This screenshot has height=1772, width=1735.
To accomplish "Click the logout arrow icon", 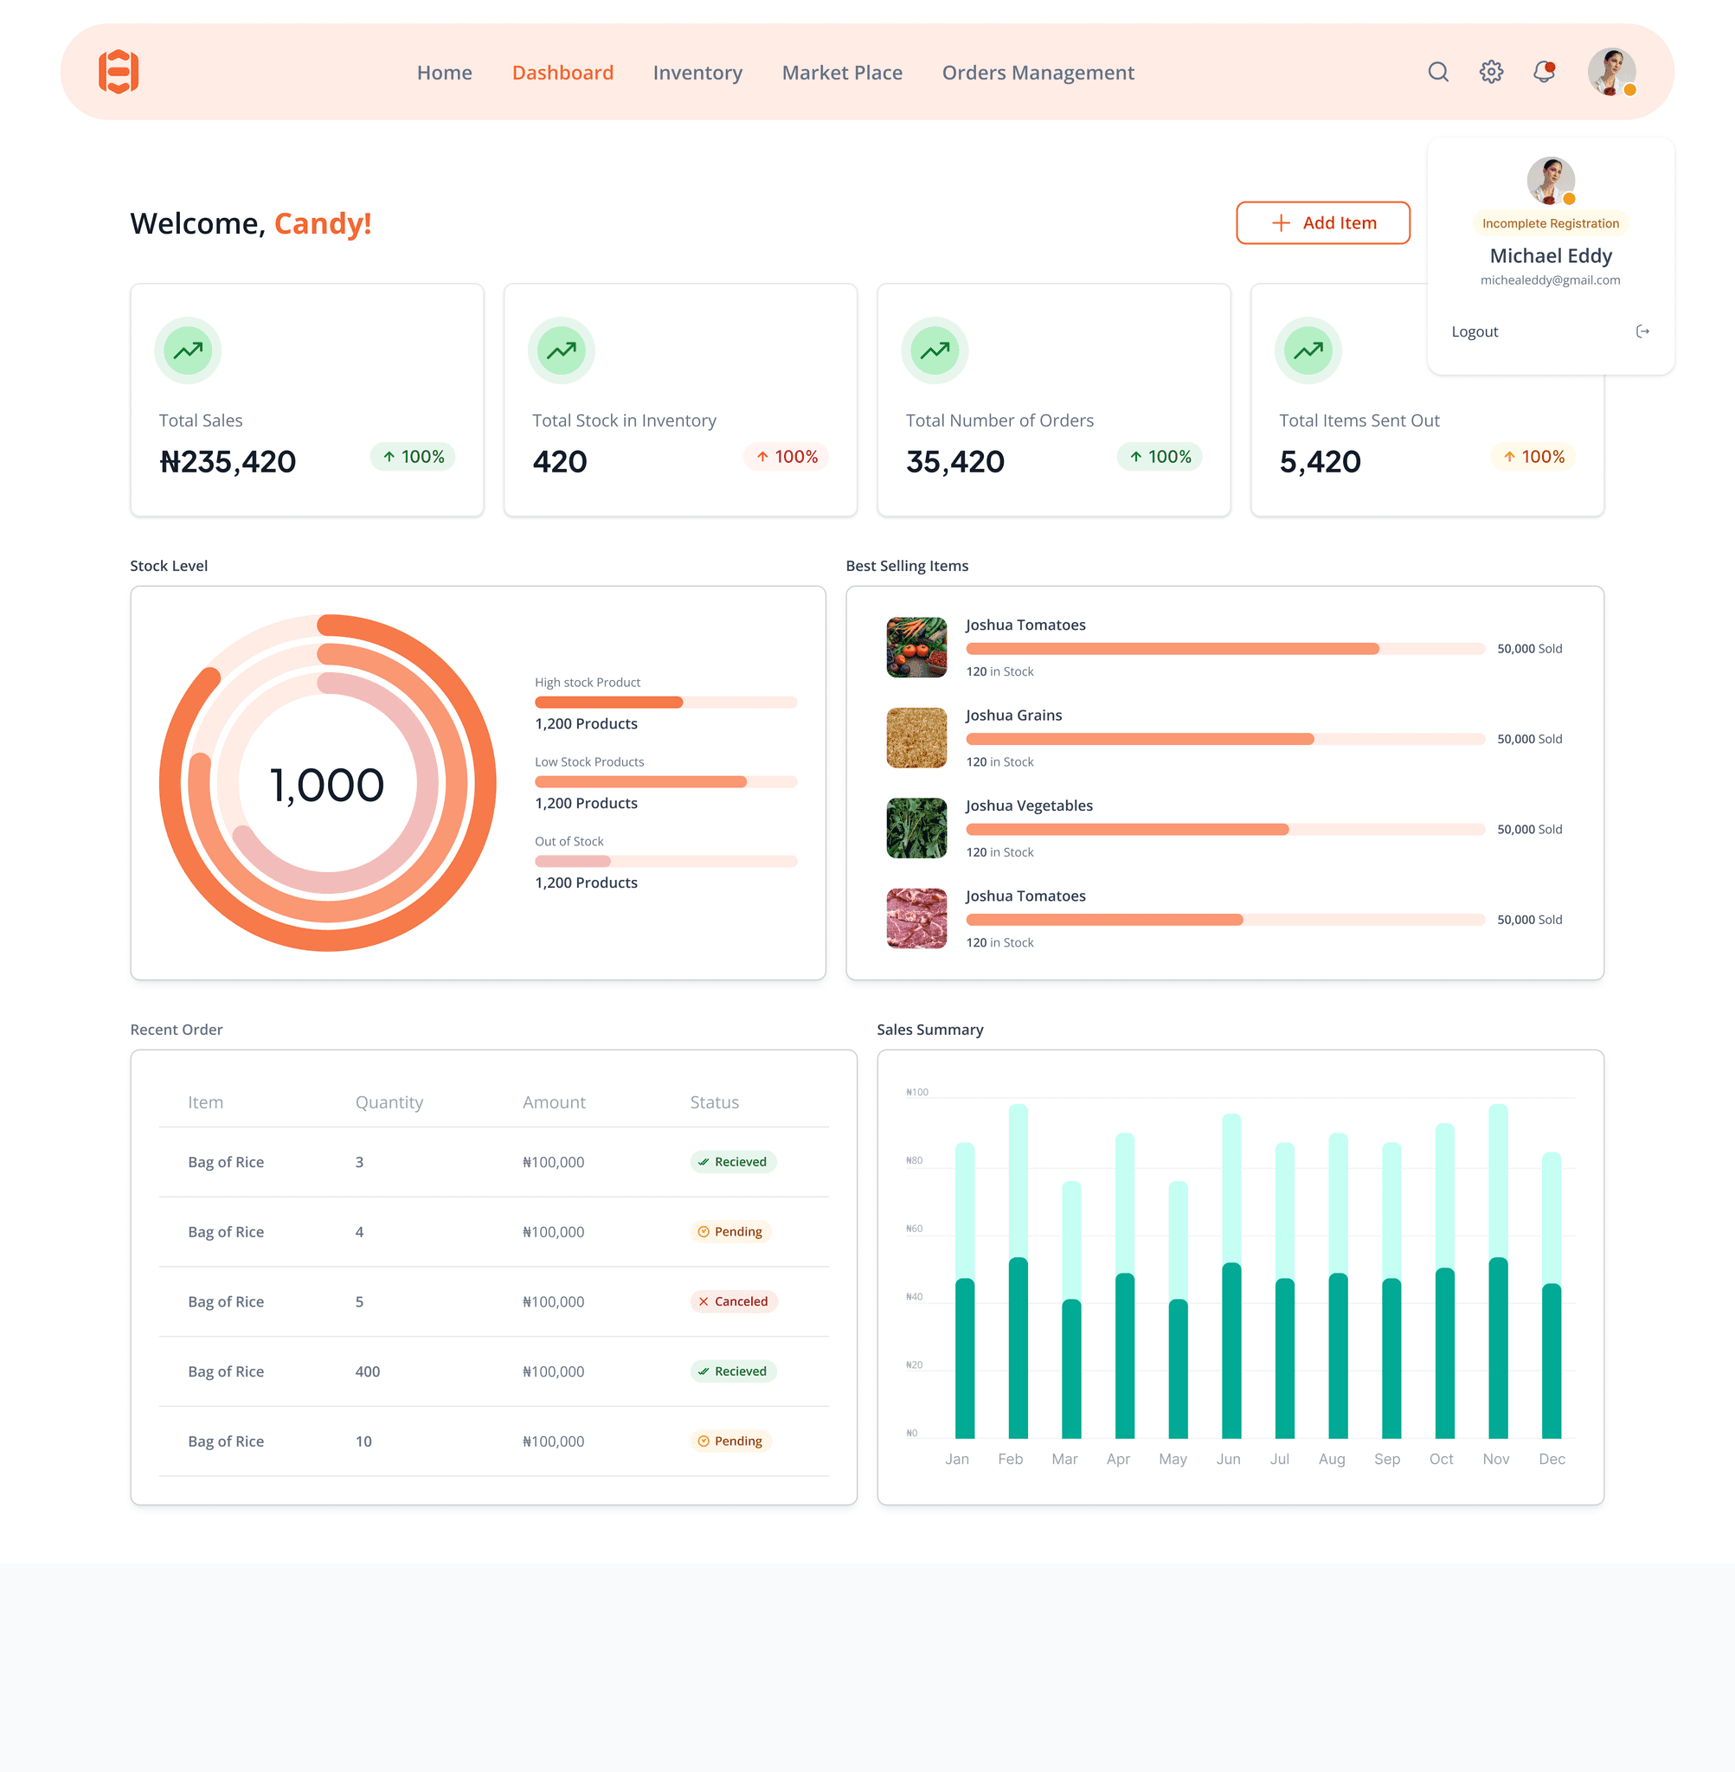I will 1642,331.
